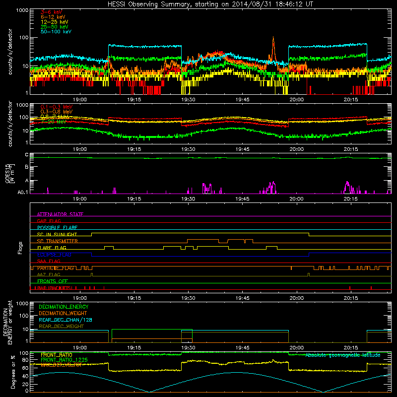Click the orange spike peak in the keV plot
397x397 pixels.
(273, 38)
